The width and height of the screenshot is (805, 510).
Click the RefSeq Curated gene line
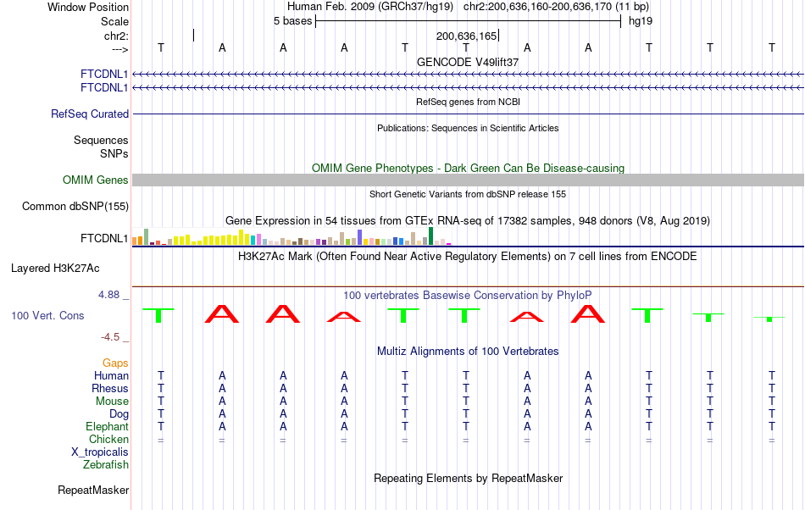pyautogui.click(x=468, y=114)
